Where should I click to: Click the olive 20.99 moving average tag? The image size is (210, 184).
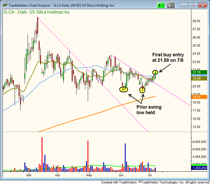(199, 78)
